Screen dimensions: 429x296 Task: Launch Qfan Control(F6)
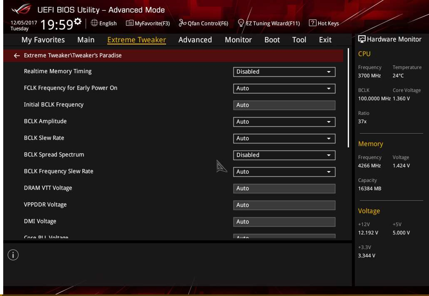(204, 23)
